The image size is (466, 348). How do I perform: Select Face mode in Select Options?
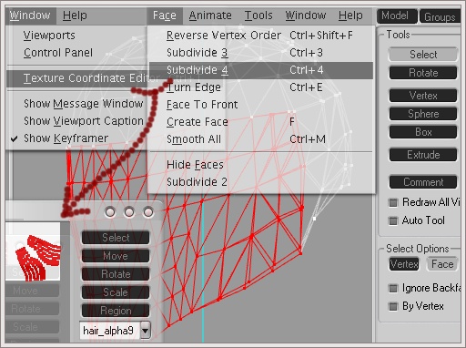(x=442, y=264)
